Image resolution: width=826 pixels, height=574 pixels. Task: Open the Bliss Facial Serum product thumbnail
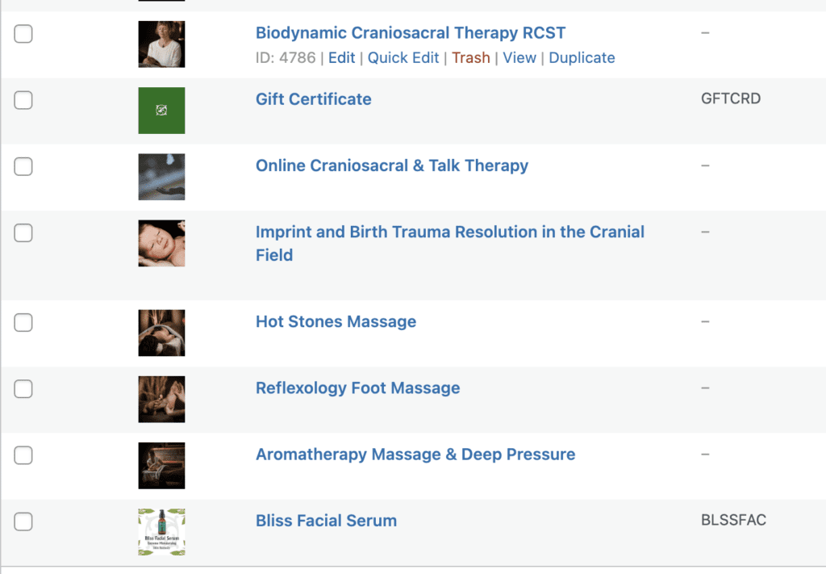coord(161,532)
